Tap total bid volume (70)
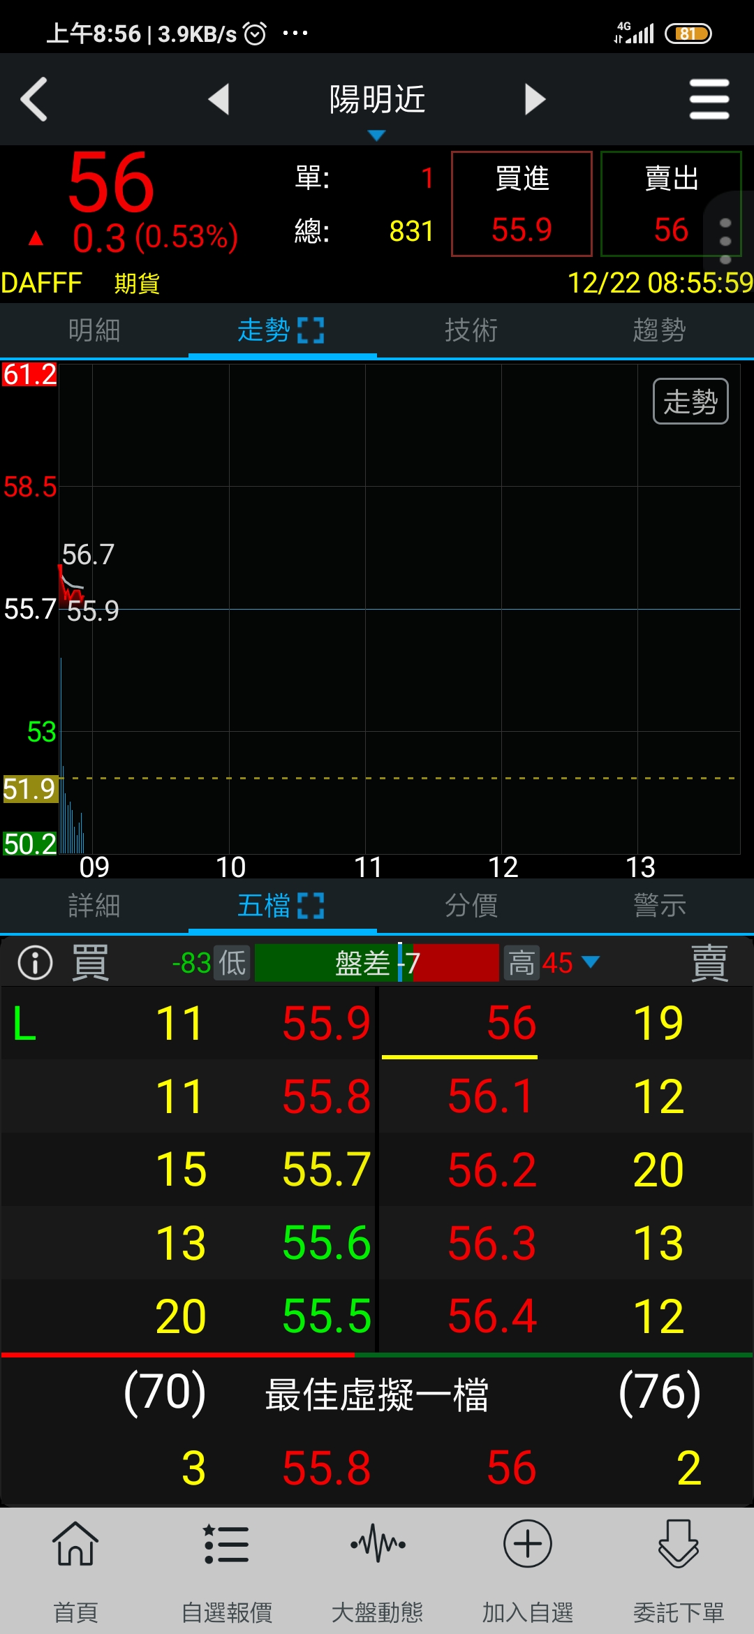The image size is (754, 1634). 165,1393
